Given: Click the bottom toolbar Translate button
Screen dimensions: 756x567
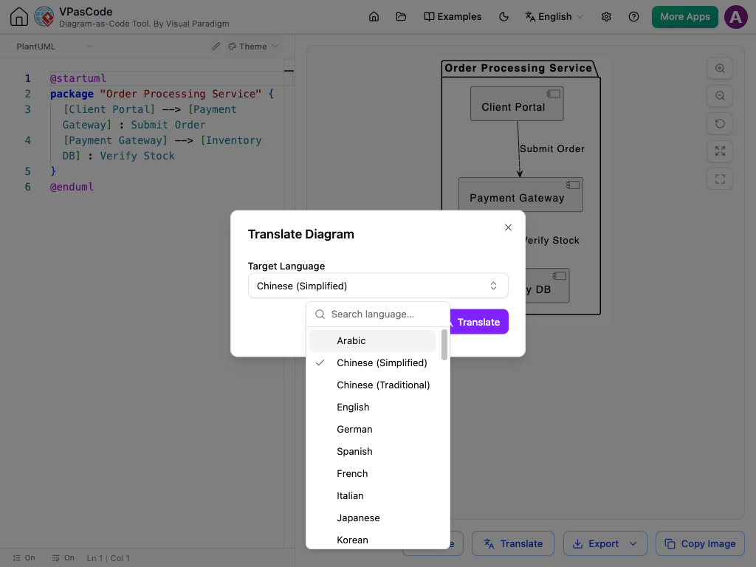Looking at the screenshot, I should (x=513, y=544).
